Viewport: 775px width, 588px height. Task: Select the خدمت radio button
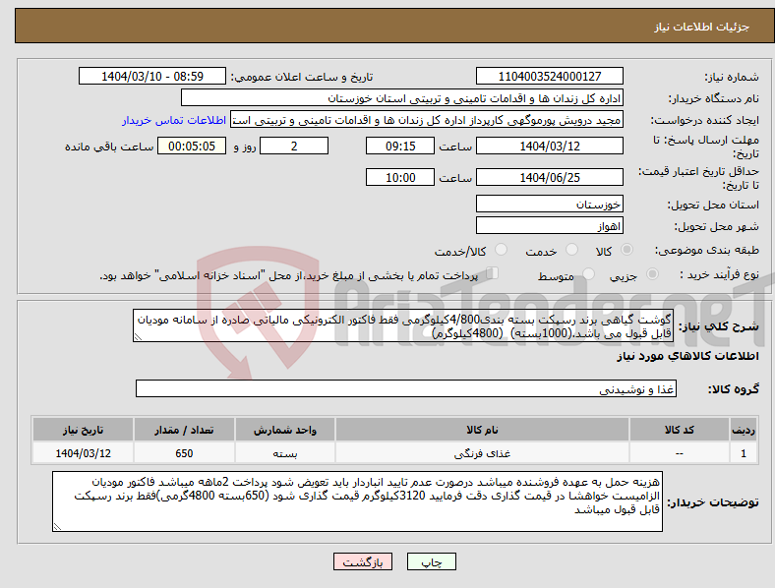click(571, 250)
